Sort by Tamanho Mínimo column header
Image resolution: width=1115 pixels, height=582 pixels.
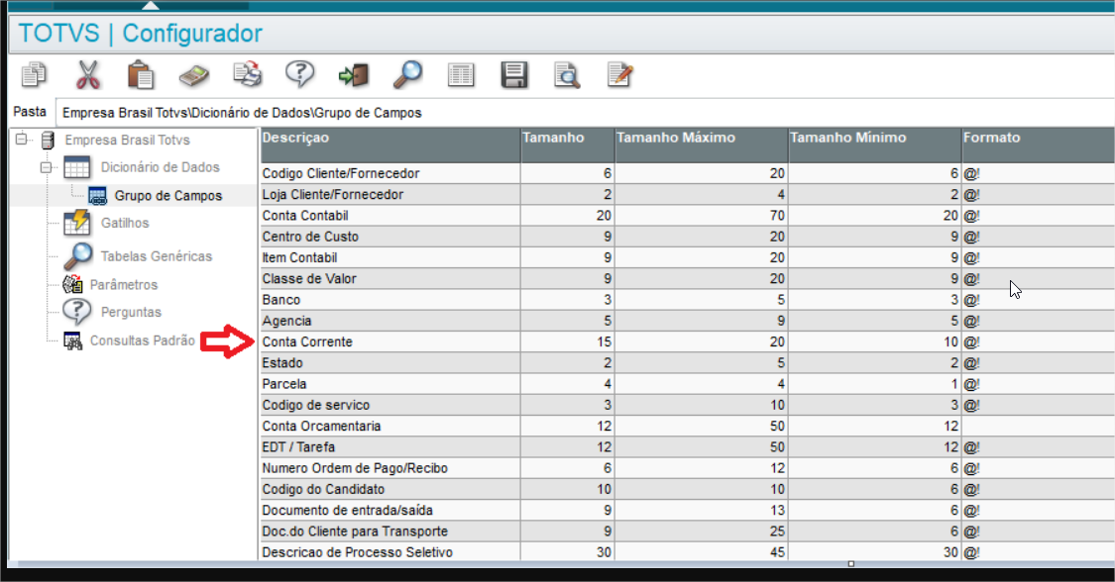(x=874, y=145)
